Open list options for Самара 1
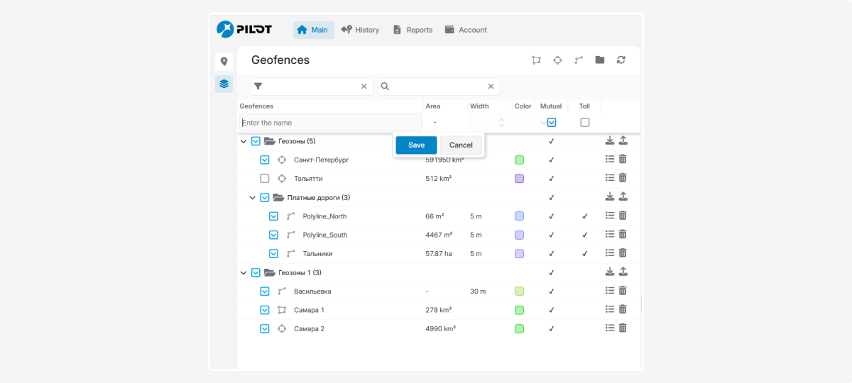 609,309
